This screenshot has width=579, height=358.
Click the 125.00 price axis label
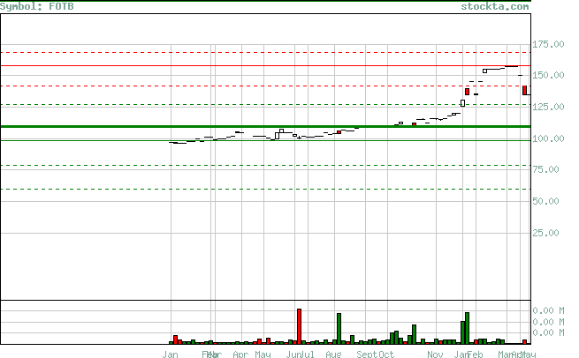pyautogui.click(x=548, y=107)
